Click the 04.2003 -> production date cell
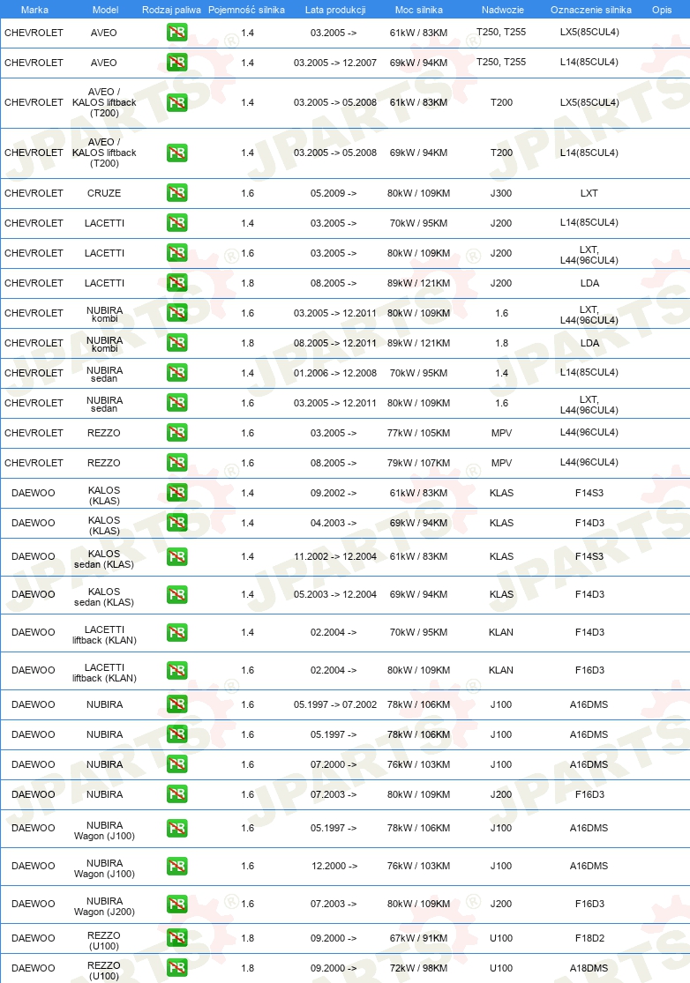The width and height of the screenshot is (690, 983). [x=333, y=524]
